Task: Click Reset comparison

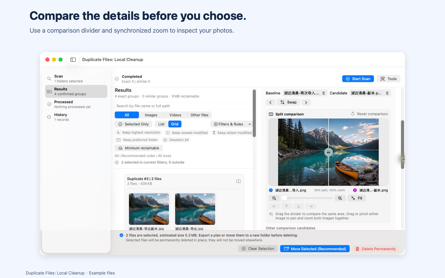Action: coord(369,114)
